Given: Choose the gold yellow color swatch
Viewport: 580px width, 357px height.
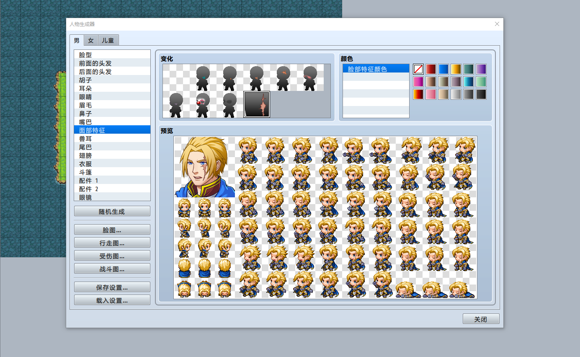Looking at the screenshot, I should 456,69.
